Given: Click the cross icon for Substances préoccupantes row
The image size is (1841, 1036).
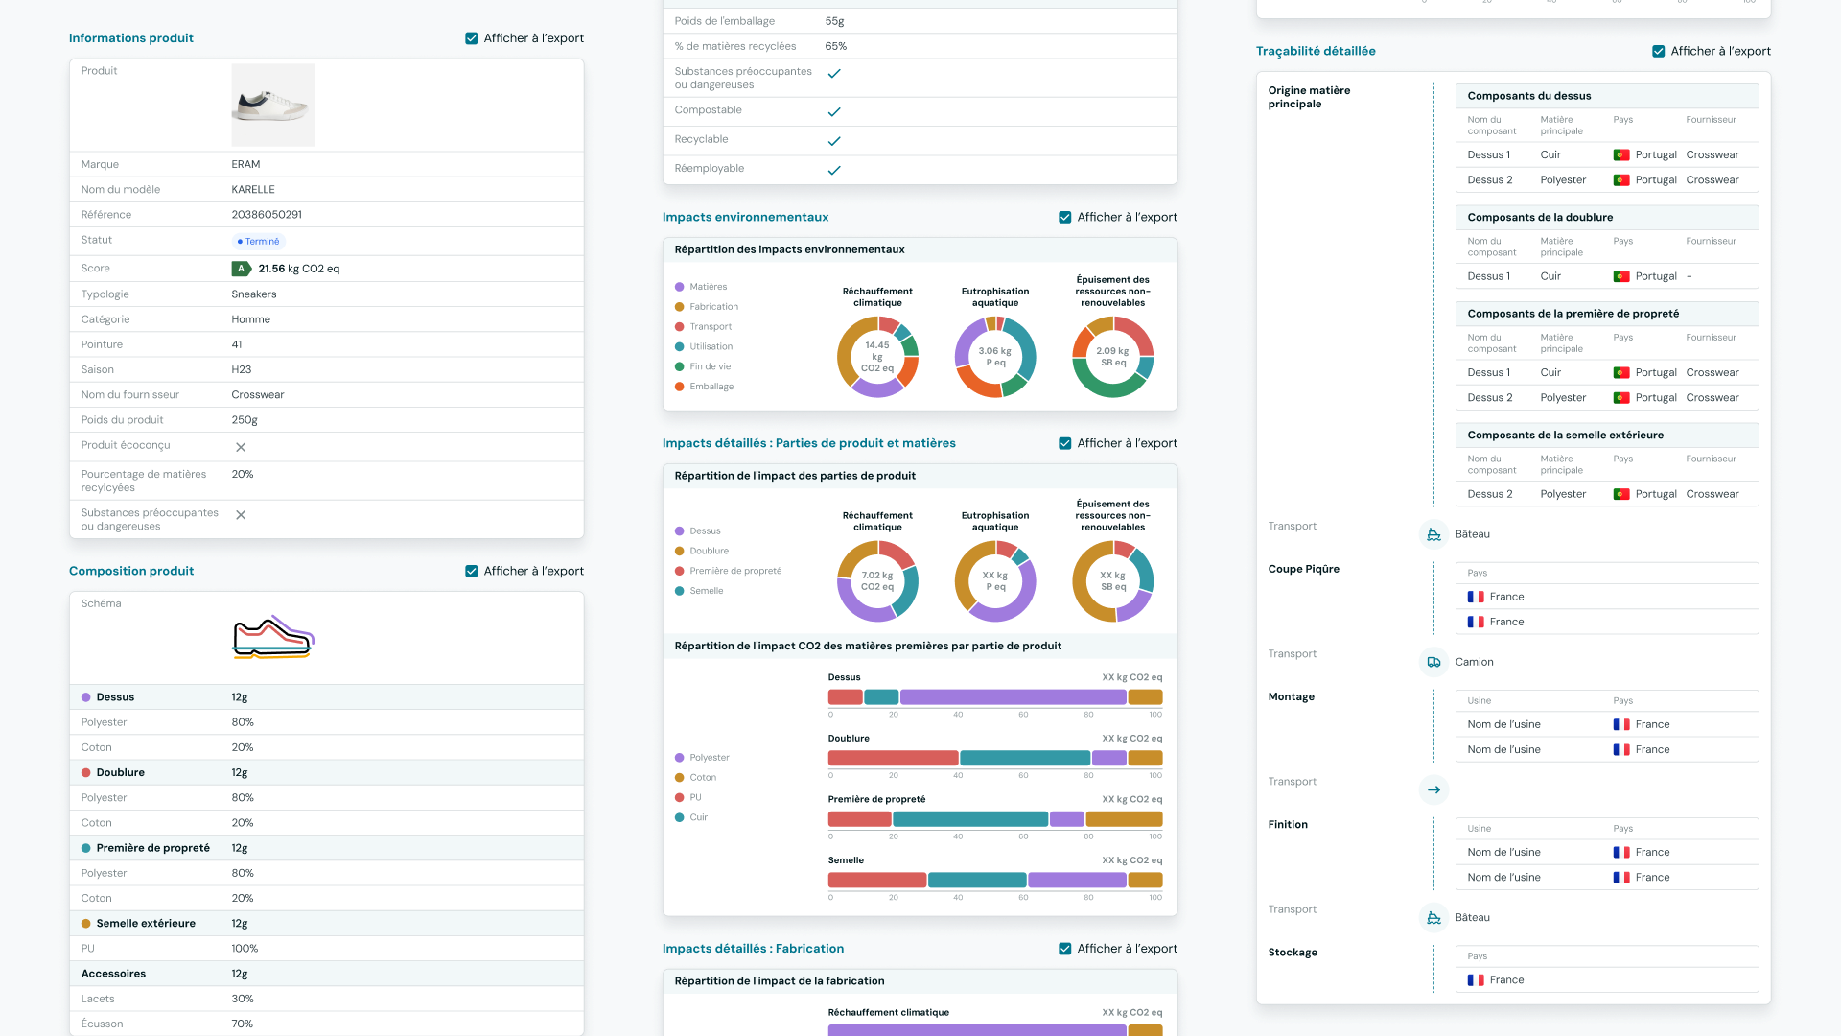Looking at the screenshot, I should 241,515.
